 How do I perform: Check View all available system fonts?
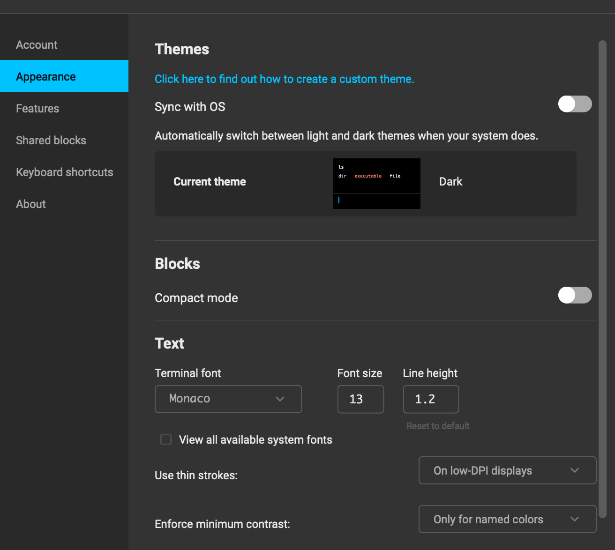coord(166,439)
